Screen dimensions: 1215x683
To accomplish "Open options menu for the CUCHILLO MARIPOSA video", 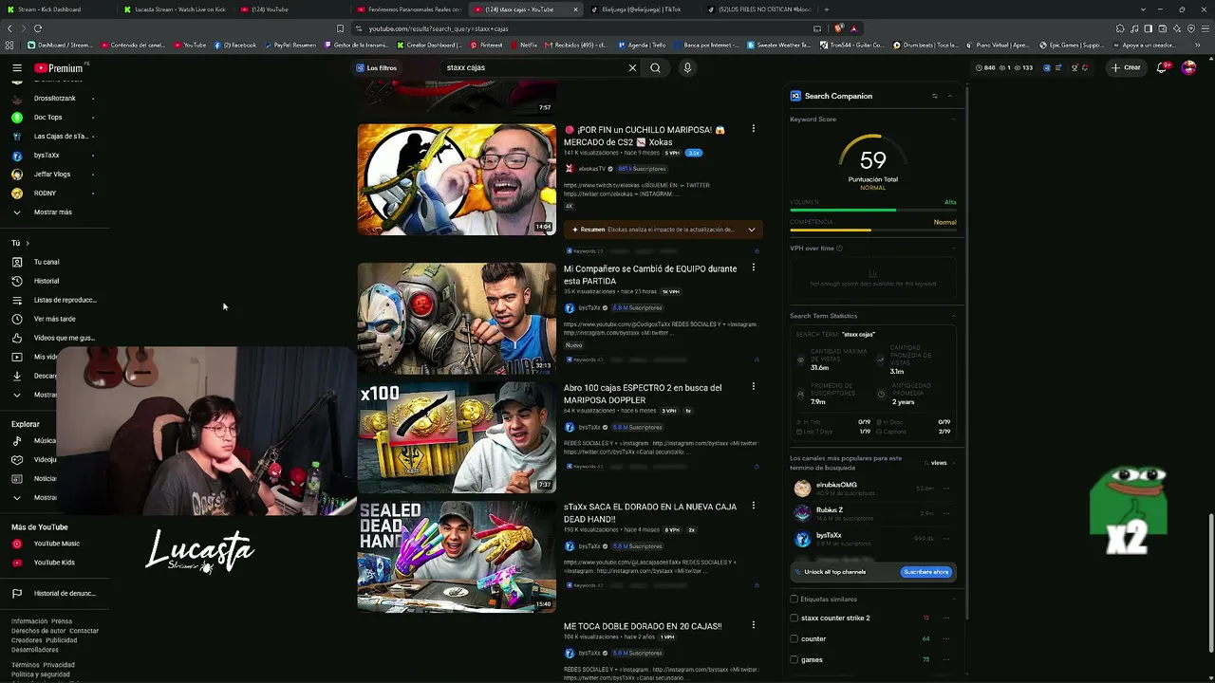I will tap(754, 129).
